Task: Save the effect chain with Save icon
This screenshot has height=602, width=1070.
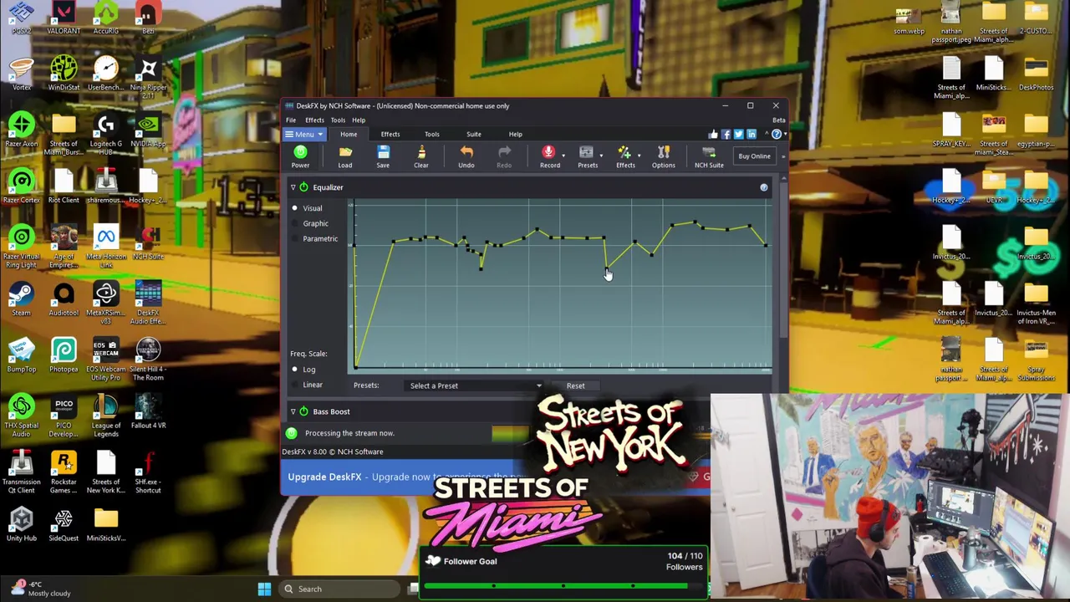Action: click(383, 156)
